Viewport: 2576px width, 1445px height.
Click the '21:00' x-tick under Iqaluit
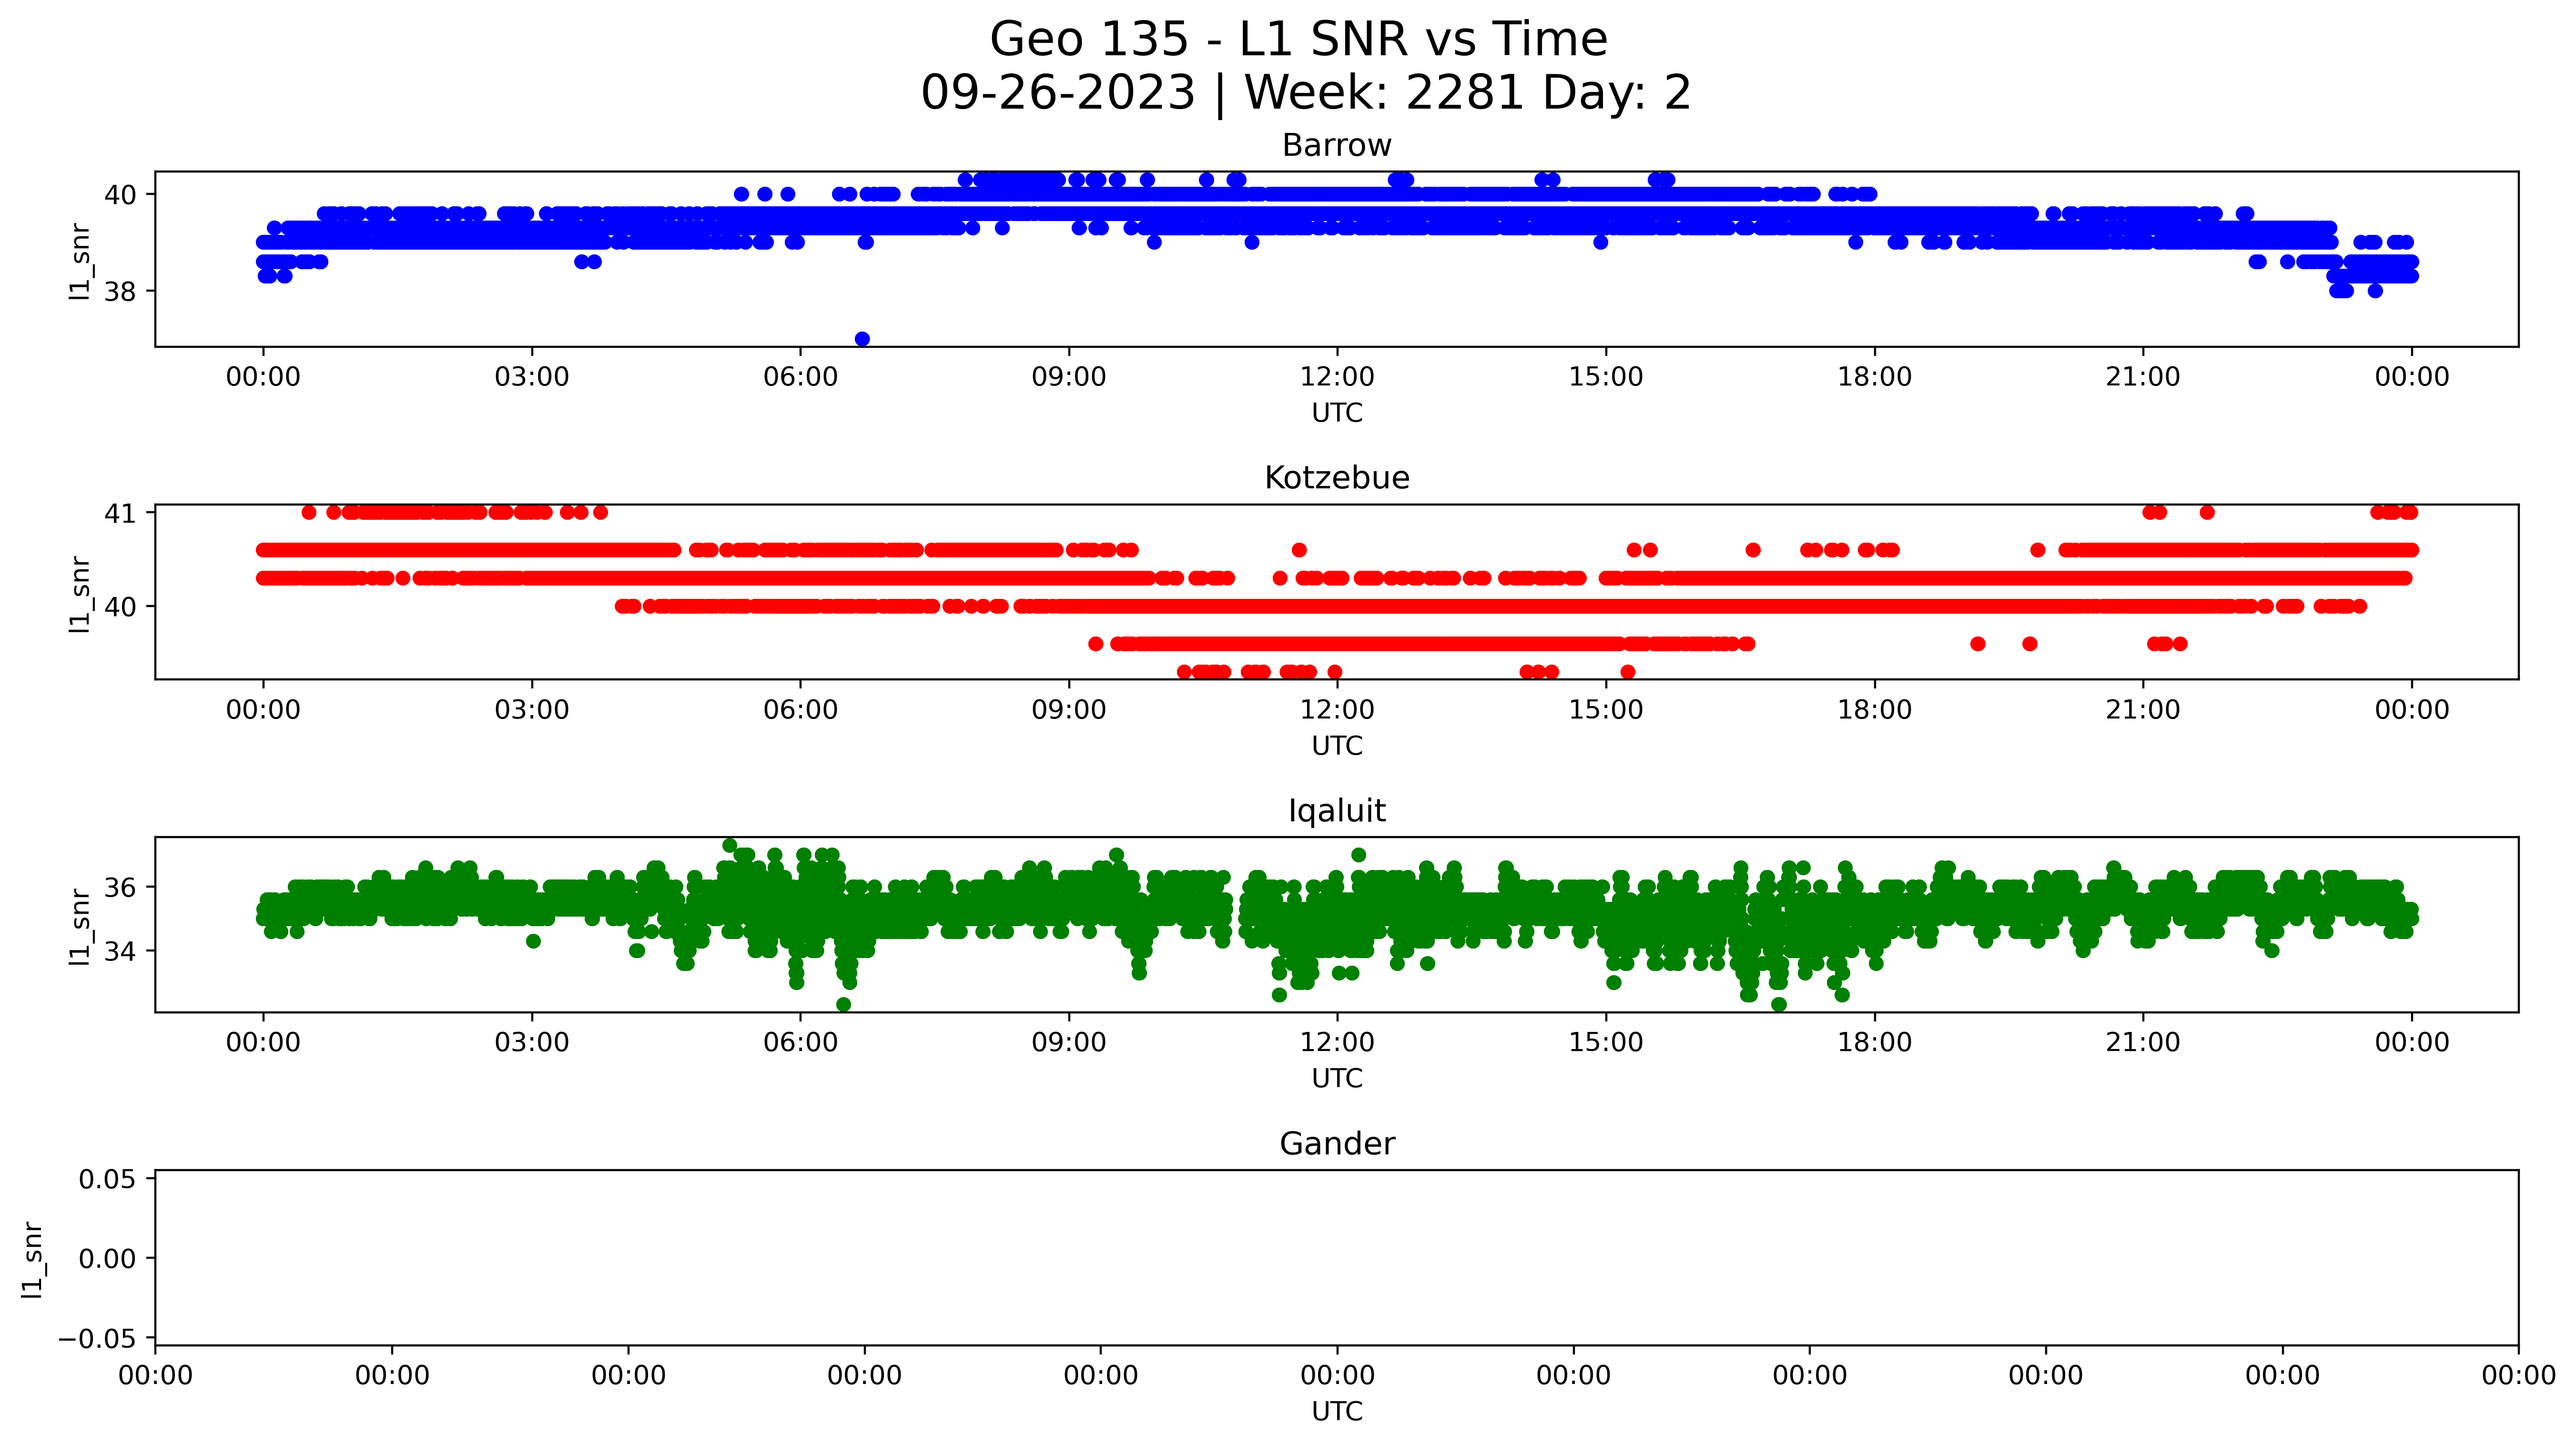pos(2143,1043)
